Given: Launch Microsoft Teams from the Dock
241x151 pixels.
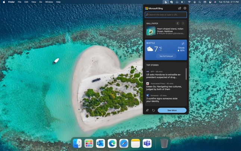Looking at the screenshot, I should pos(147,143).
